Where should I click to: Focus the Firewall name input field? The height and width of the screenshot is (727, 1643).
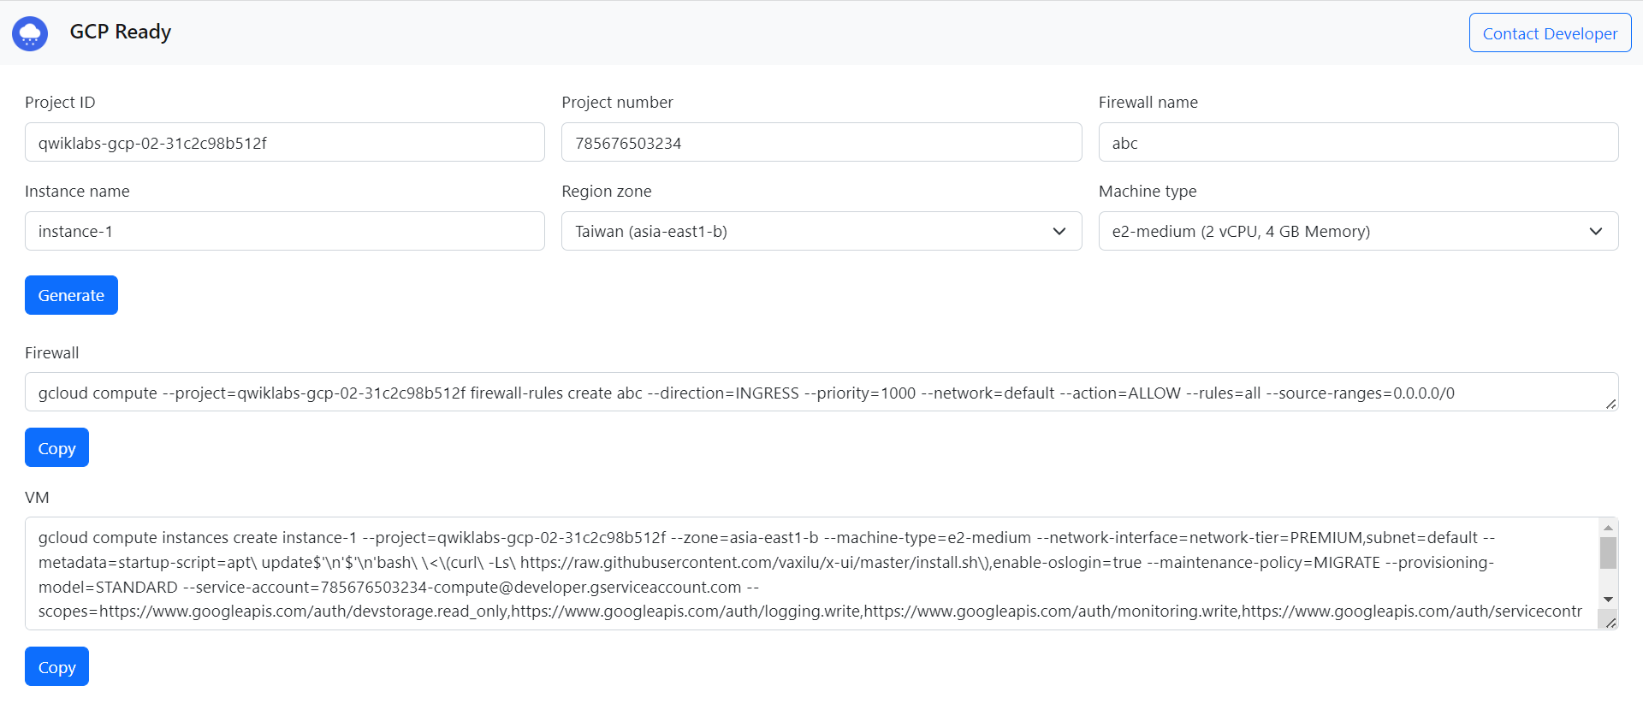coord(1358,142)
